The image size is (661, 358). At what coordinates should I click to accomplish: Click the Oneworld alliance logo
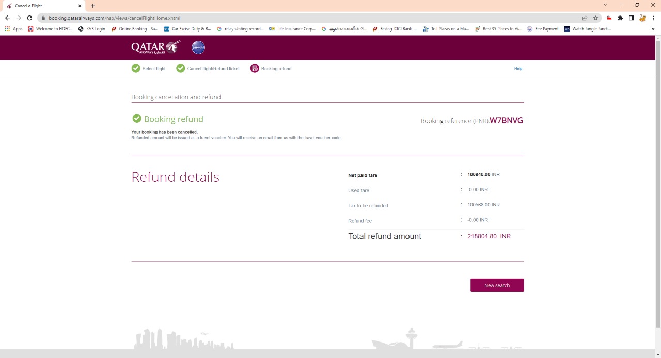click(x=198, y=47)
